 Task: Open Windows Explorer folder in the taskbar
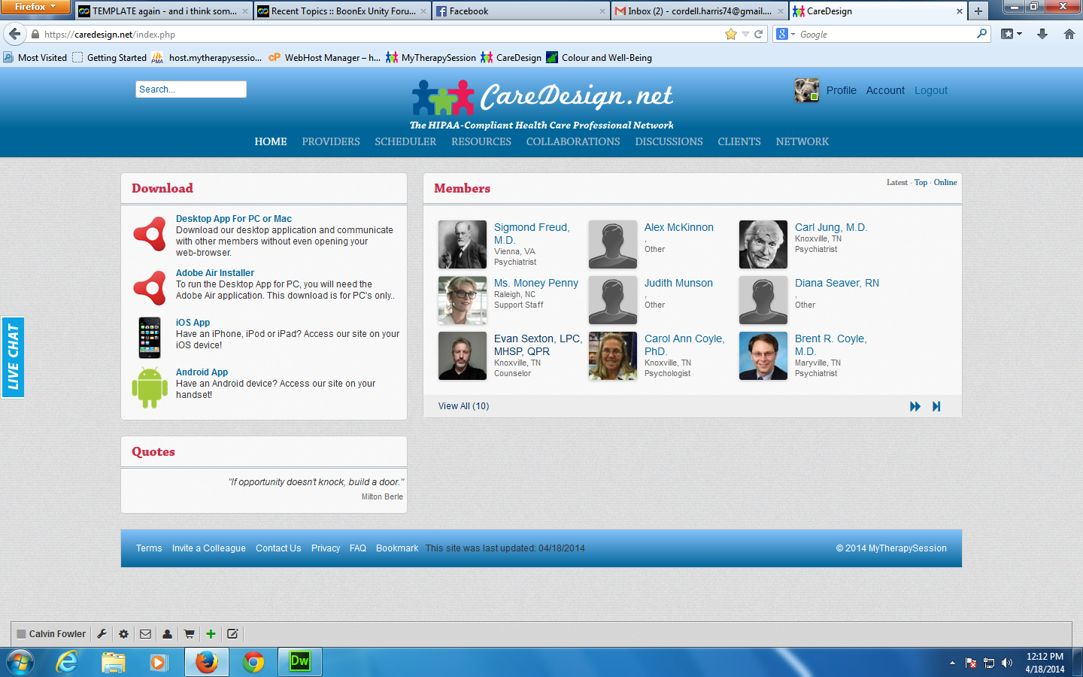pyautogui.click(x=114, y=662)
